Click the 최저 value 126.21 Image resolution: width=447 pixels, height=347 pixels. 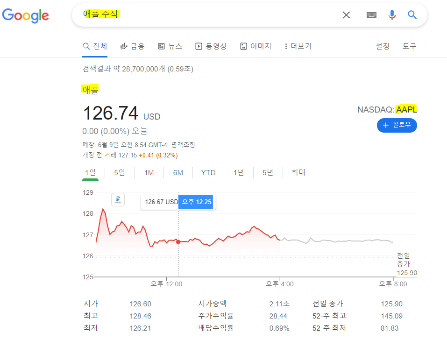click(140, 328)
